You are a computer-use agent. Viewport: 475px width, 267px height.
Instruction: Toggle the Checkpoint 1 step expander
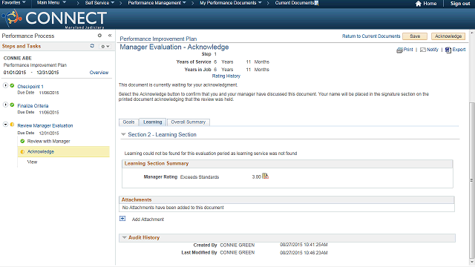pos(5,86)
